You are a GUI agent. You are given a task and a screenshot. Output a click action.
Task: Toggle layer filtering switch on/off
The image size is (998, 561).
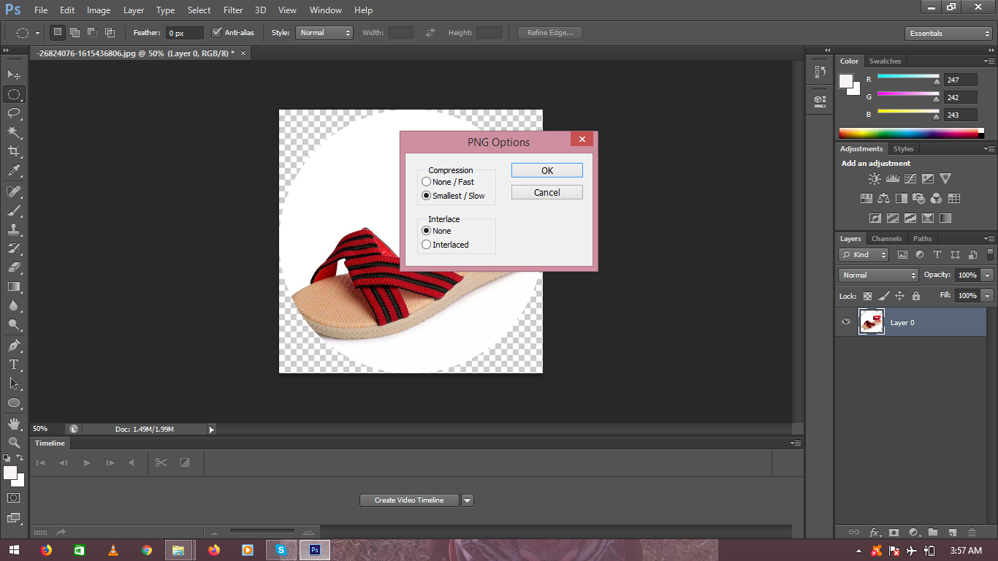tap(991, 254)
